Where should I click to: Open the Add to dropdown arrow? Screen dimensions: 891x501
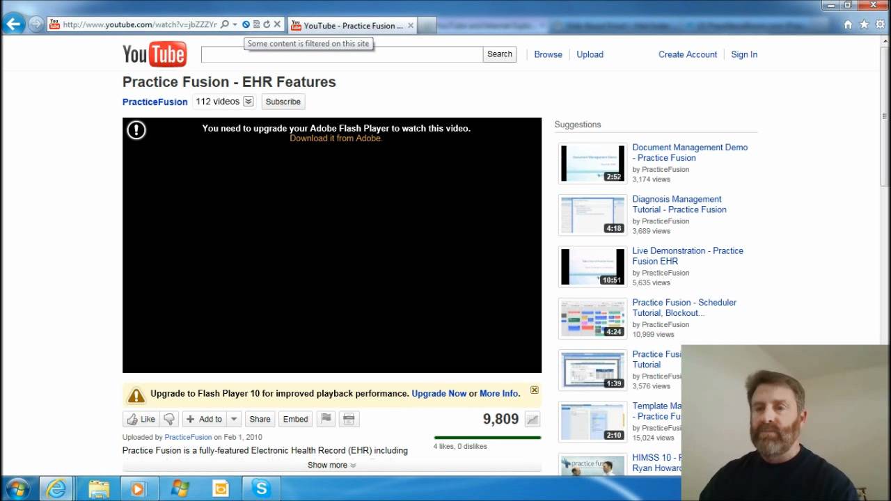[x=234, y=419]
